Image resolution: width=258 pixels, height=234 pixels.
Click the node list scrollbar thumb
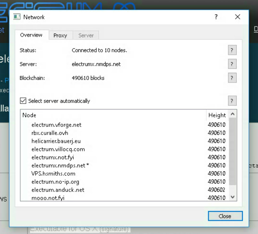pyautogui.click(x=232, y=151)
